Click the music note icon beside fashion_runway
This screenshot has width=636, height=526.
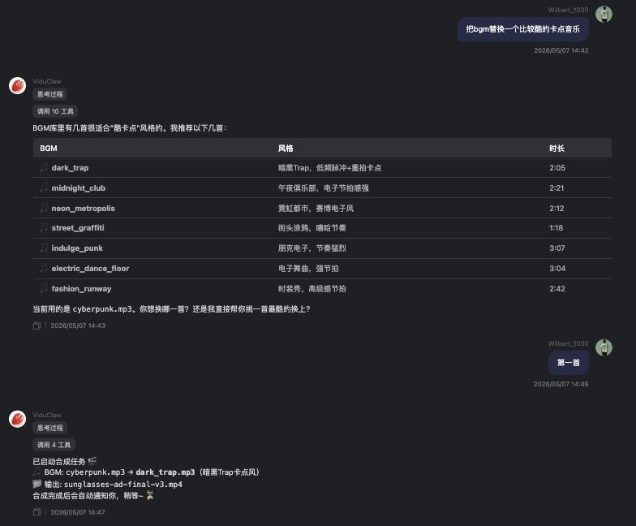(x=44, y=288)
